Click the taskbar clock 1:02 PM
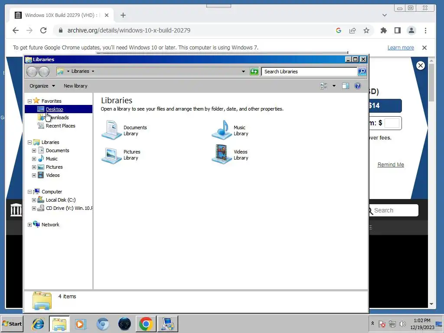 click(x=422, y=323)
